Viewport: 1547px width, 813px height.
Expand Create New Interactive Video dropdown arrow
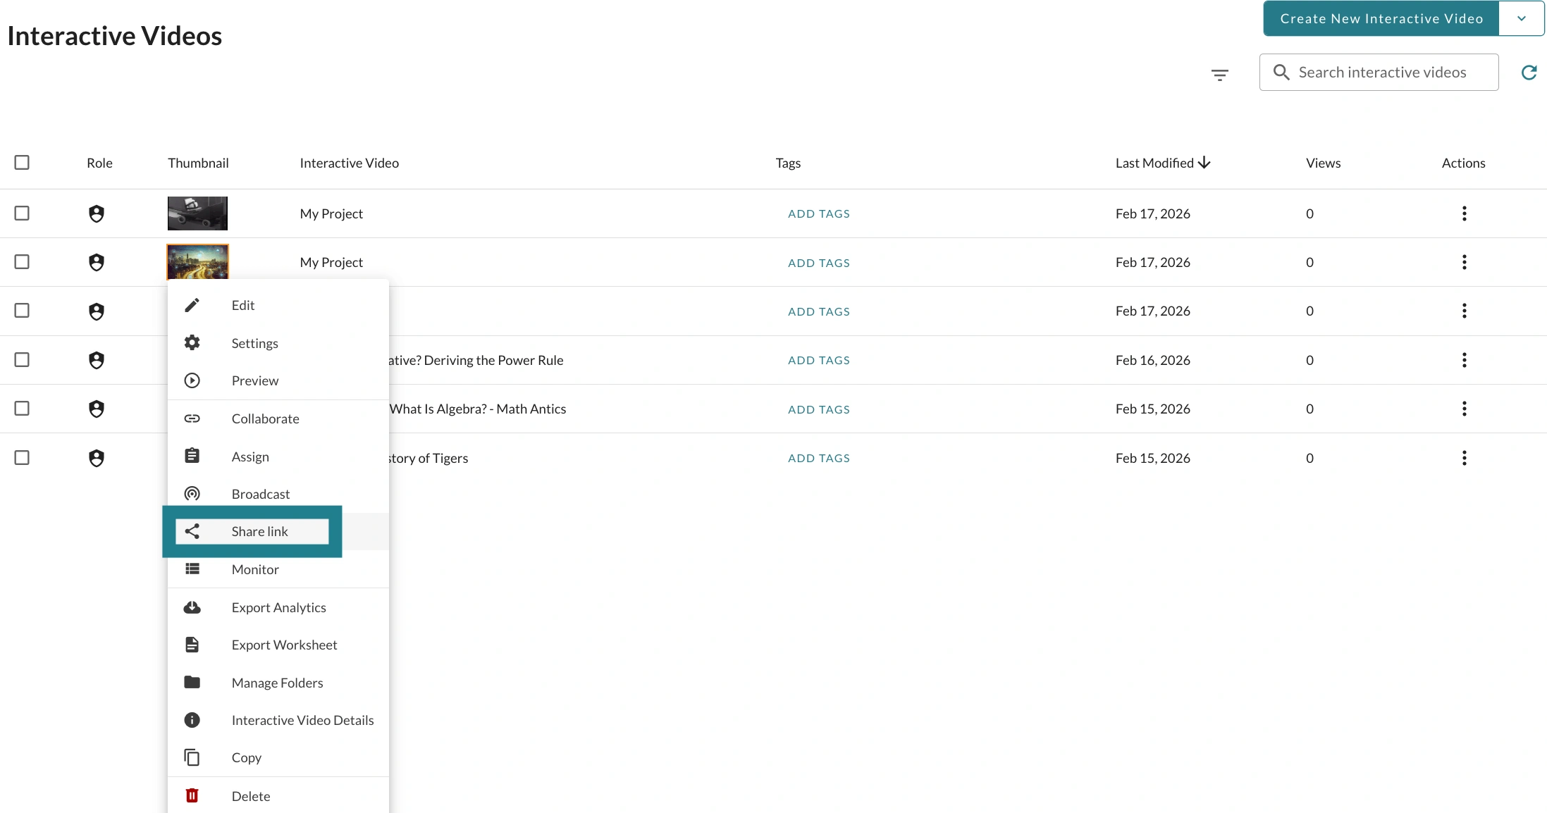tap(1521, 19)
